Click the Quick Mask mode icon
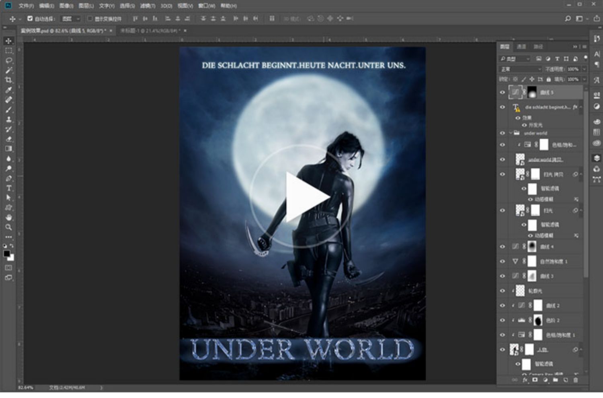The image size is (603, 398). [x=8, y=268]
